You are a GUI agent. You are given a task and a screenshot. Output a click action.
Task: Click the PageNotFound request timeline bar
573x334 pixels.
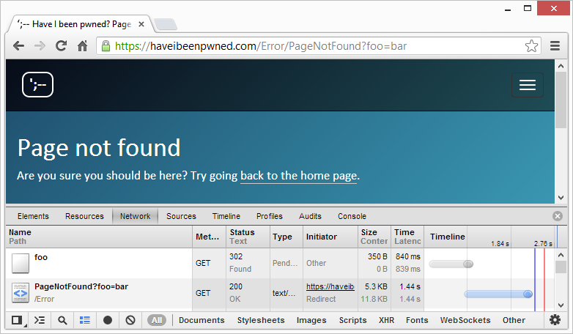498,294
